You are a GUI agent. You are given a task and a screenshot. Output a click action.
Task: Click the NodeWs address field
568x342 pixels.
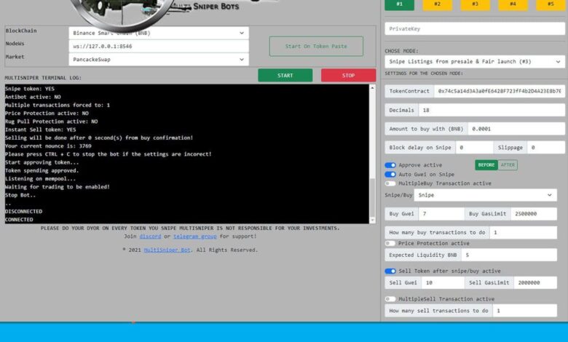(x=159, y=47)
